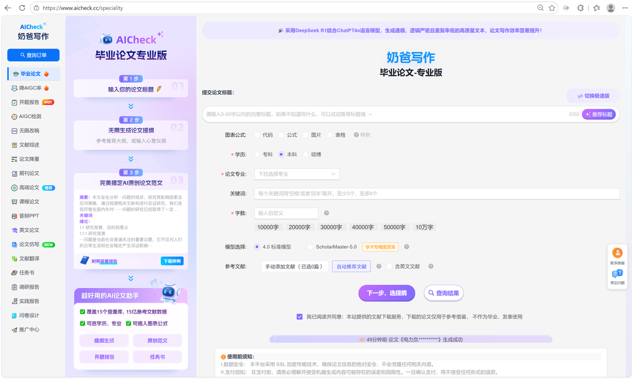Check the 公式 checkbox
This screenshot has height=379, width=633.
[282, 135]
